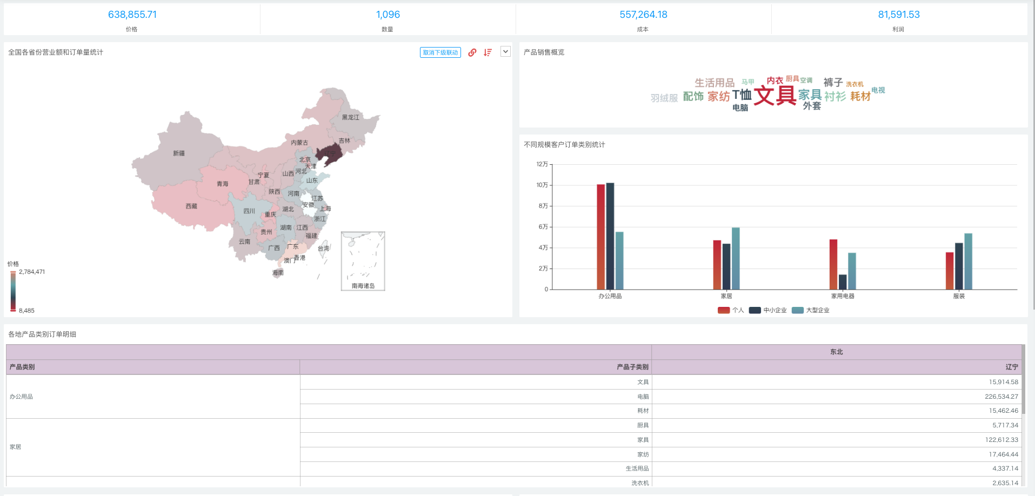This screenshot has height=496, width=1035.
Task: Click 马甲 in the word cloud
Action: 748,82
